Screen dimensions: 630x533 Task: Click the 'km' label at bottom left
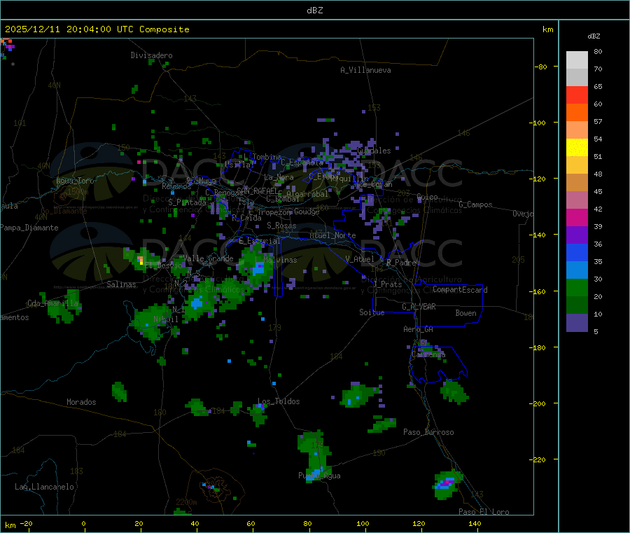click(x=10, y=525)
